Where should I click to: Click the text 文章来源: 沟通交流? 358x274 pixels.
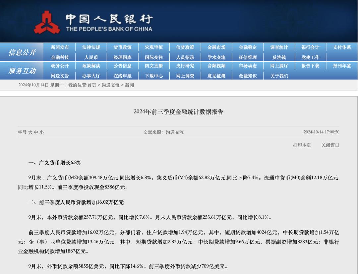click(x=163, y=132)
